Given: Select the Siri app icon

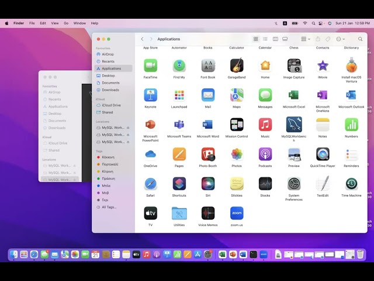Looking at the screenshot, I should [208, 183].
